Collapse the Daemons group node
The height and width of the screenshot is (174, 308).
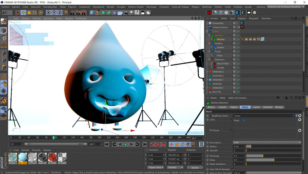coord(209,60)
